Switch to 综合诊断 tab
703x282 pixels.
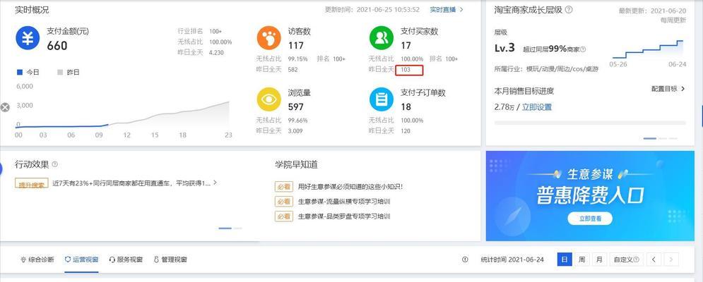[x=37, y=259]
